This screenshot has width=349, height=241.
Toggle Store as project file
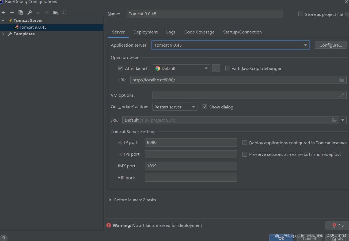click(301, 14)
